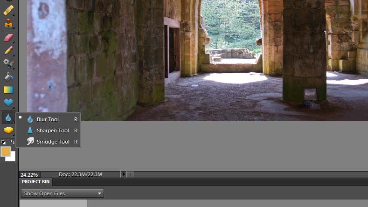Image resolution: width=368 pixels, height=207 pixels.
Task: Select the Paint Bucket tool
Action: (8, 76)
